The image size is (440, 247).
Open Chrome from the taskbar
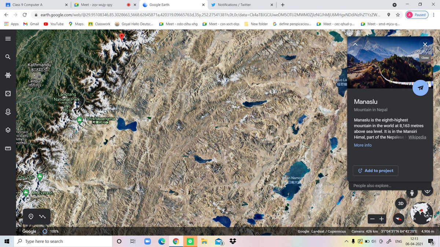(176, 241)
